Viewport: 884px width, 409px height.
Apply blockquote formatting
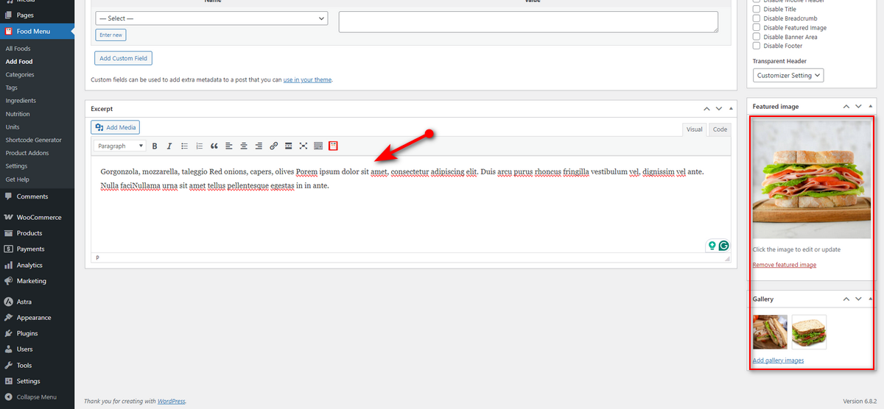coord(214,146)
